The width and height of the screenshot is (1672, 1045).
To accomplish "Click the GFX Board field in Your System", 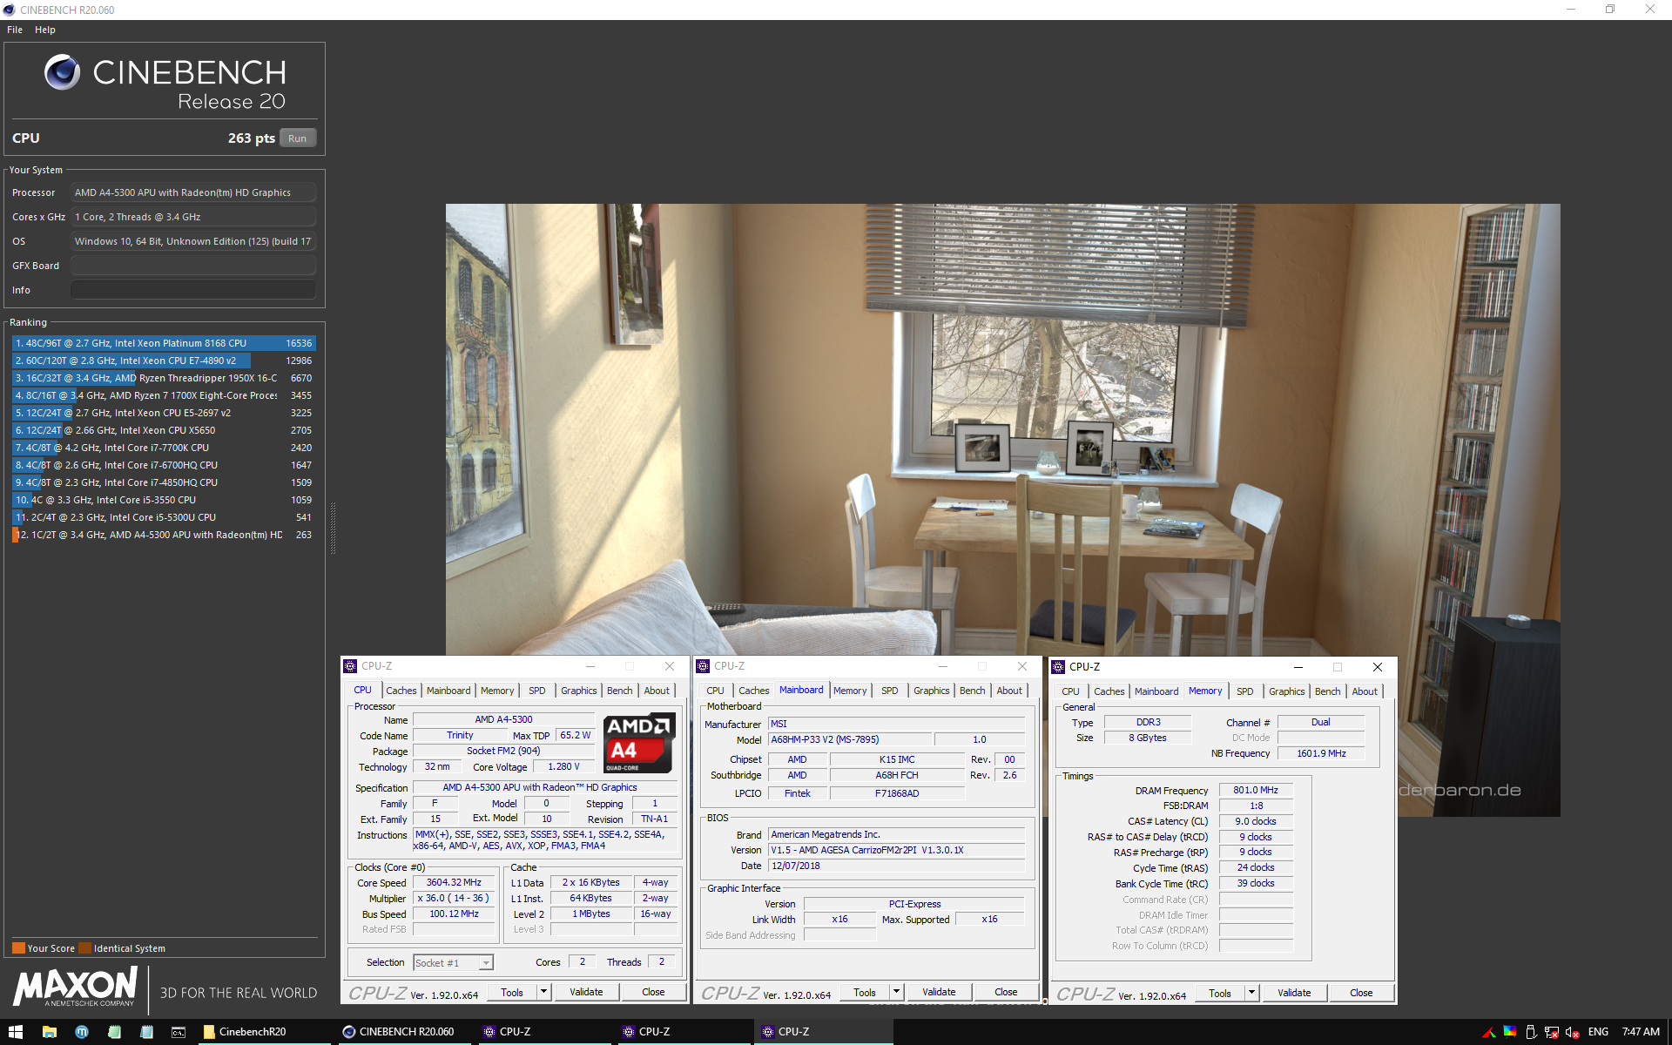I will click(193, 266).
